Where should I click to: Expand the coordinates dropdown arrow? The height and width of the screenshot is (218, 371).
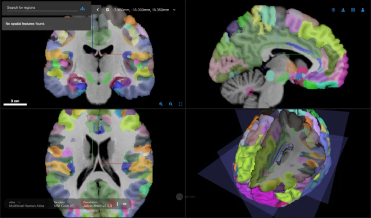tap(174, 10)
